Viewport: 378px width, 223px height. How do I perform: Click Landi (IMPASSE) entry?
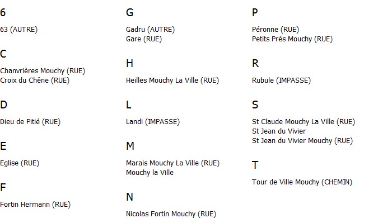pyautogui.click(x=153, y=122)
